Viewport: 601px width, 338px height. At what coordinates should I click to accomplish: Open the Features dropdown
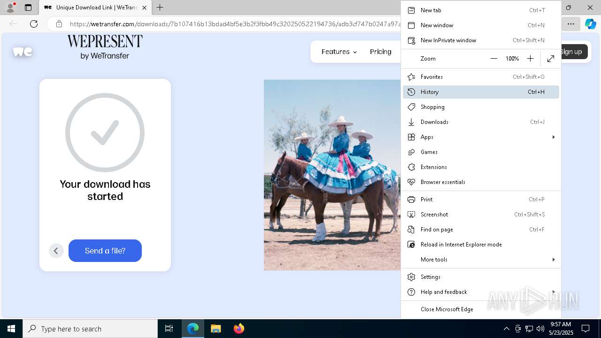(x=339, y=52)
